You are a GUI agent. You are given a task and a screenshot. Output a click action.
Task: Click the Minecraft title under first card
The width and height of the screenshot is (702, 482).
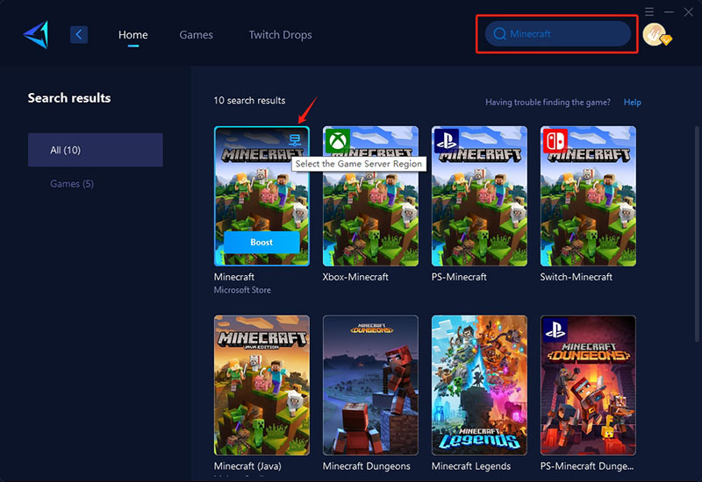(x=234, y=277)
